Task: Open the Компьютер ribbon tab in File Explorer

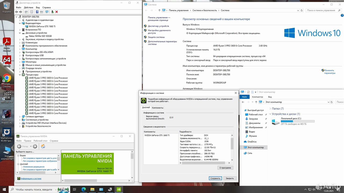Action: pos(257,97)
